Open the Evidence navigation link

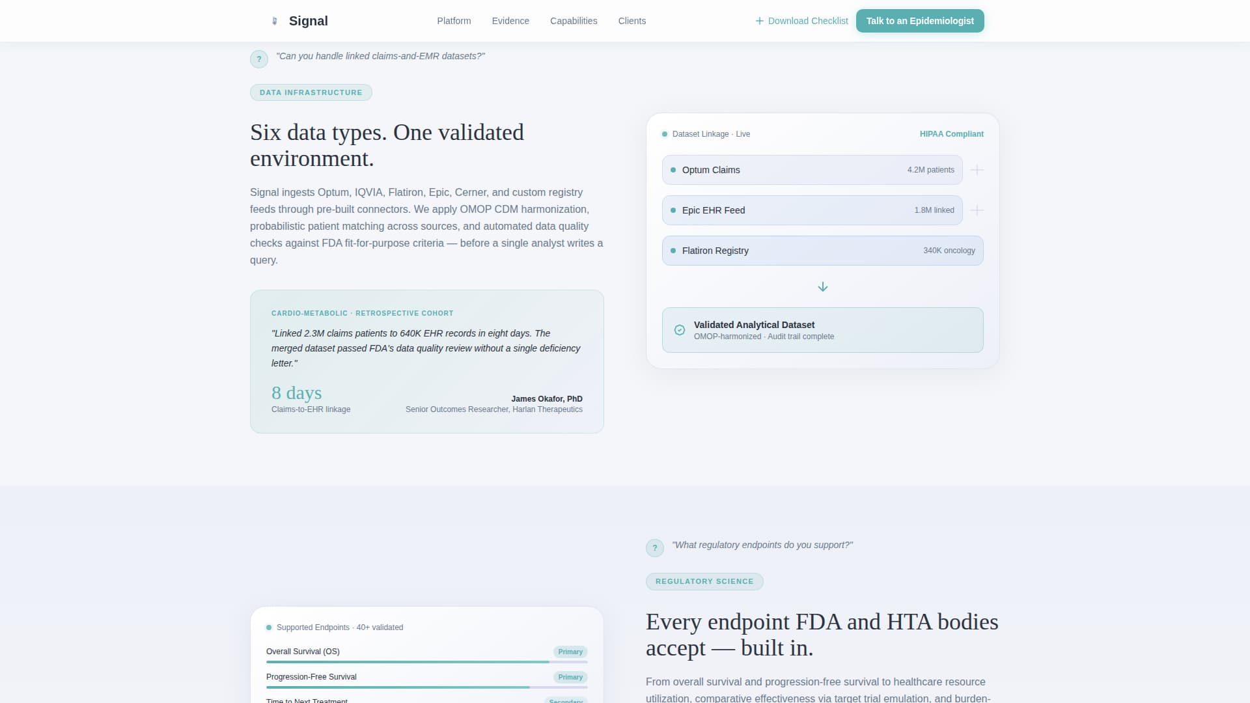point(510,21)
